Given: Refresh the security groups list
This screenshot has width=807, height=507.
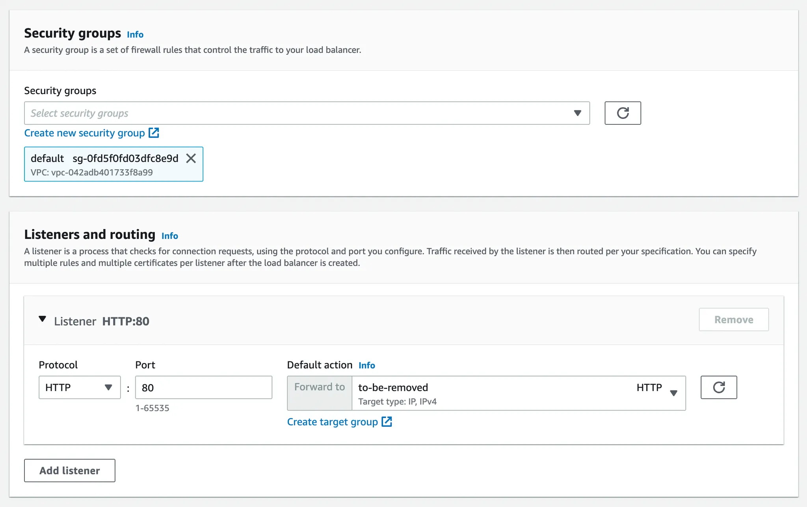Looking at the screenshot, I should (623, 113).
